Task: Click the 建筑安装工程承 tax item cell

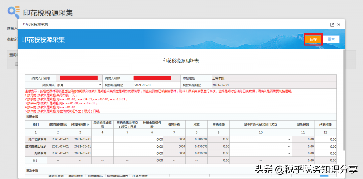Action: pyautogui.click(x=36, y=146)
